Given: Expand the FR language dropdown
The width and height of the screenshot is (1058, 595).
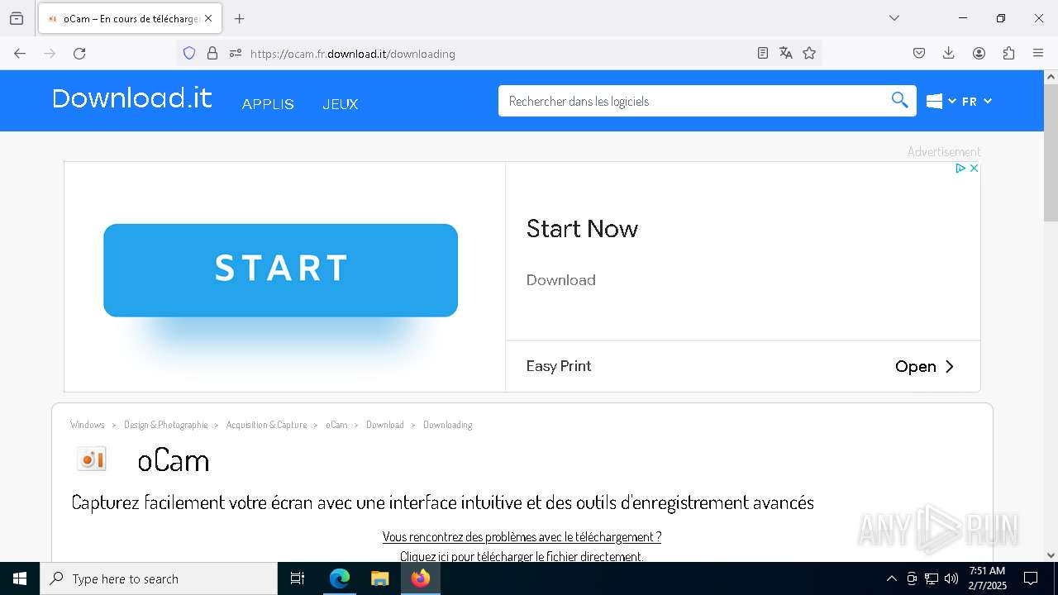Looking at the screenshot, I should point(976,102).
